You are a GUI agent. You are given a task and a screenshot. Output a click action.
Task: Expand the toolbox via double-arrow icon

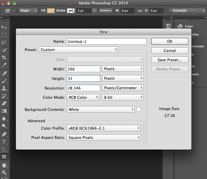click(1, 17)
